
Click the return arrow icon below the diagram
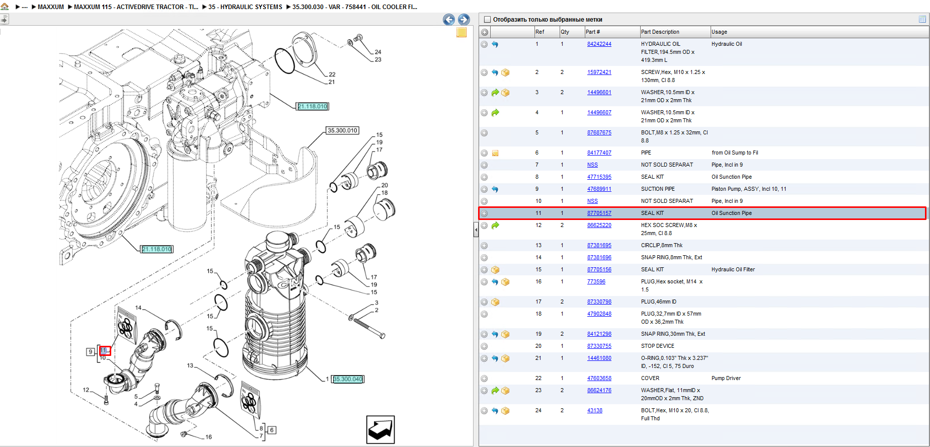(x=380, y=429)
